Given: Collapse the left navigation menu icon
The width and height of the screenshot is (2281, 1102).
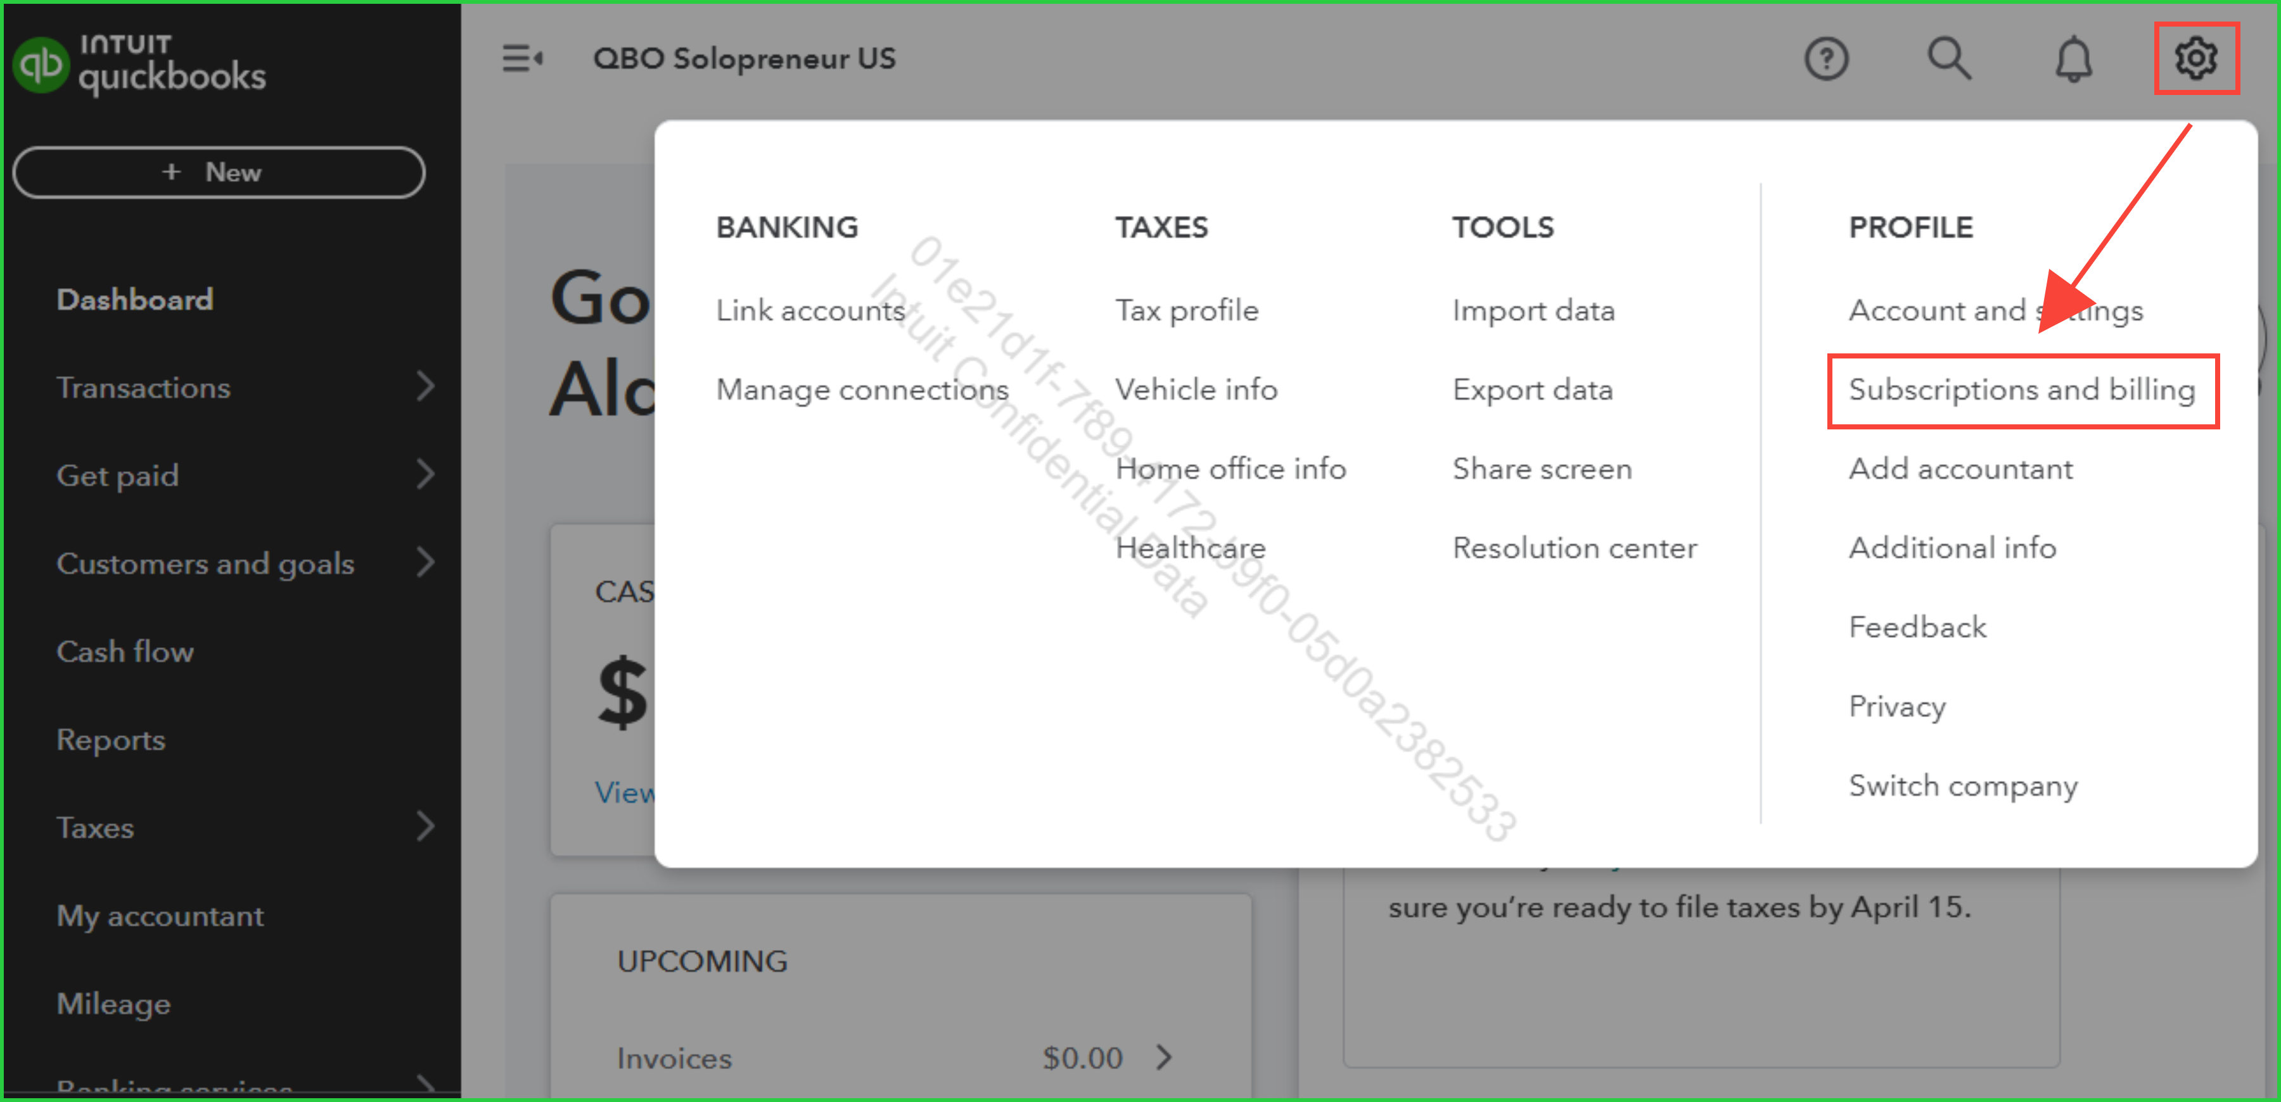Looking at the screenshot, I should click(523, 60).
